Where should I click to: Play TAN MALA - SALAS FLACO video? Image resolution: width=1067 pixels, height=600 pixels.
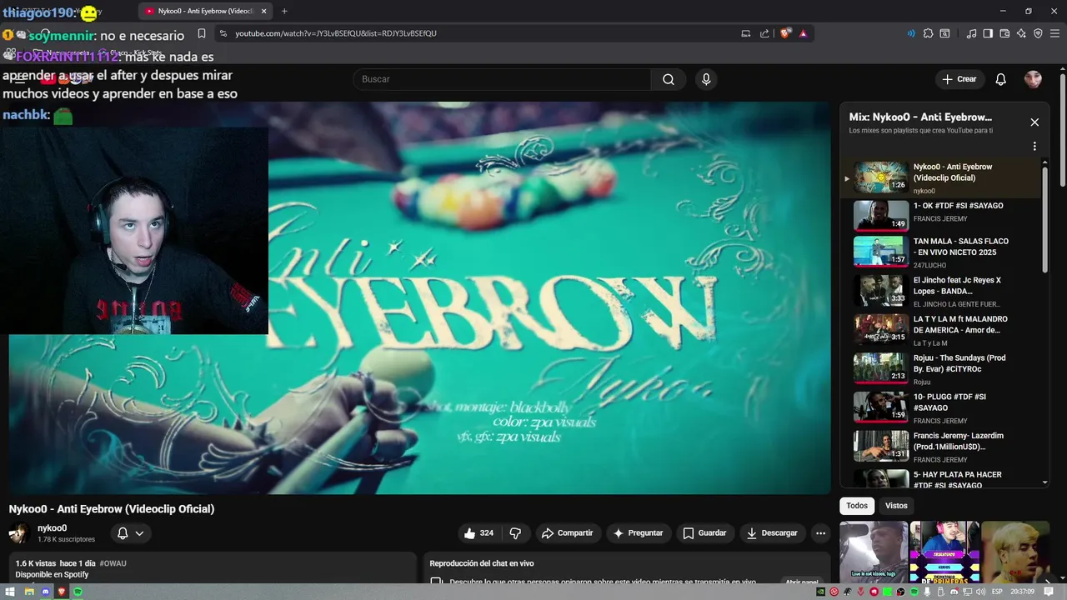tap(942, 252)
